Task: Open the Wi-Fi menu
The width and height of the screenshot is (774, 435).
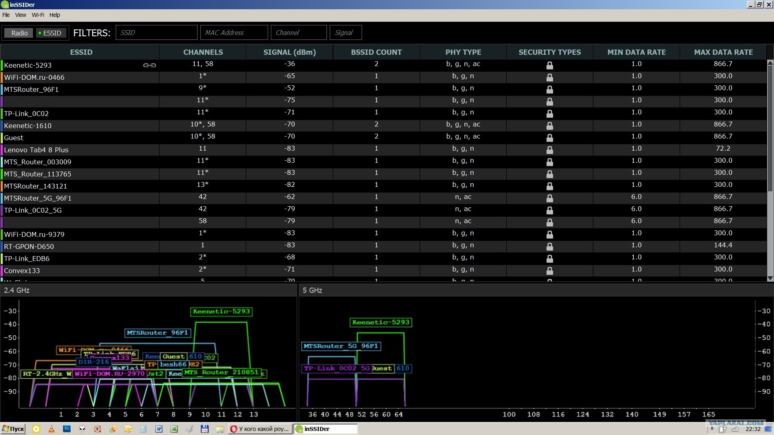Action: [x=38, y=15]
